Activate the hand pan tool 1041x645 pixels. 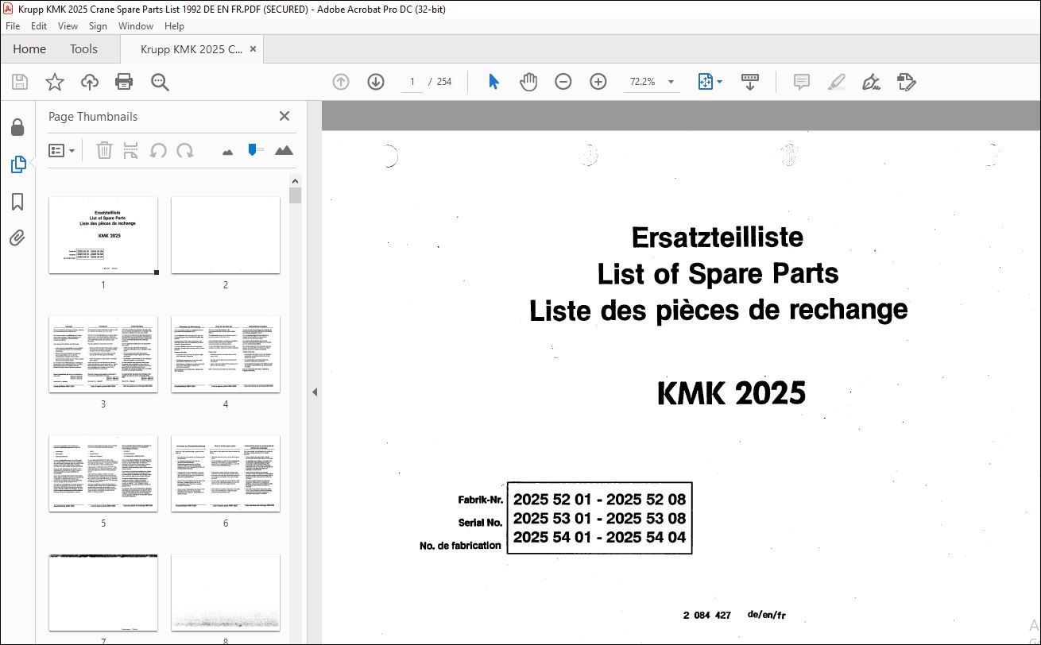(528, 82)
